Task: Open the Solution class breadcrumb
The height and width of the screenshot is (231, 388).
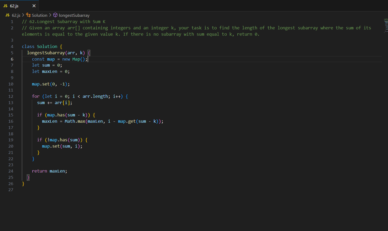Action: [39, 15]
